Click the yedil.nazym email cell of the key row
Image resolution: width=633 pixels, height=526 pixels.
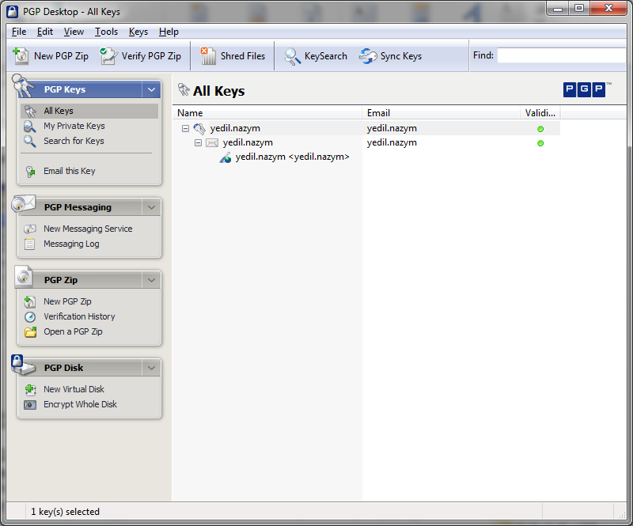(x=392, y=128)
